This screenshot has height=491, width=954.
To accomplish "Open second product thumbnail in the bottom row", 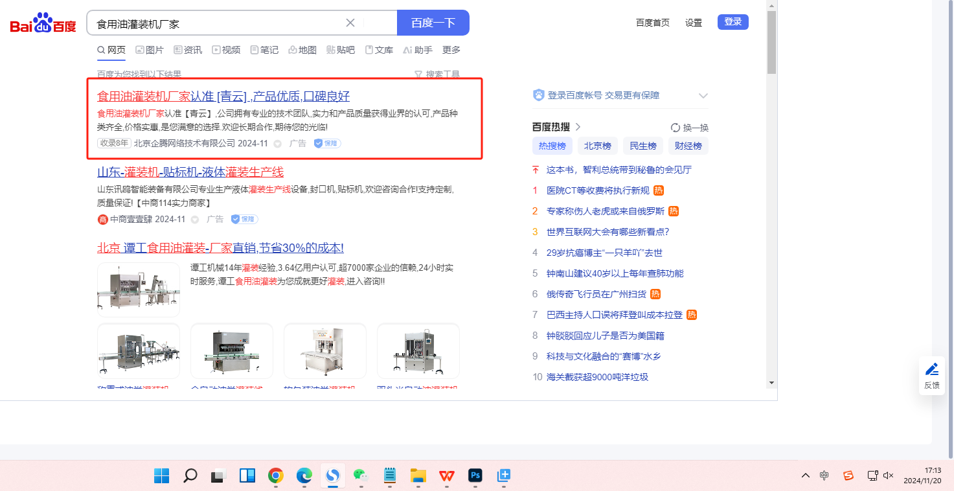I will click(x=232, y=352).
